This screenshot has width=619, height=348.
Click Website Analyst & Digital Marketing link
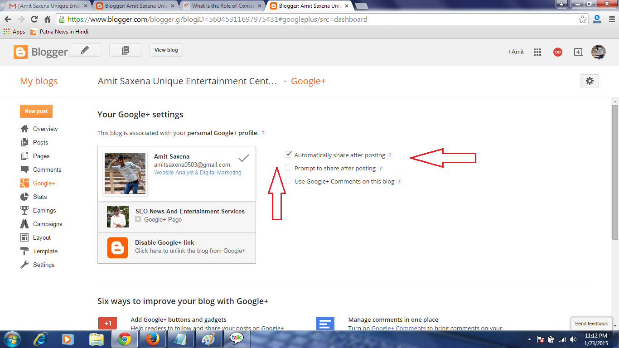tap(198, 173)
